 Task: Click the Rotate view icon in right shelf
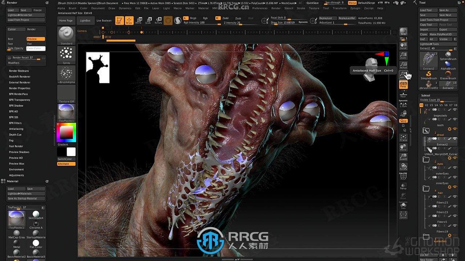(x=403, y=167)
